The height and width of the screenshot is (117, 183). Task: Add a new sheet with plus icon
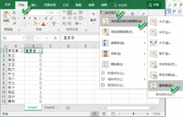[68, 108]
